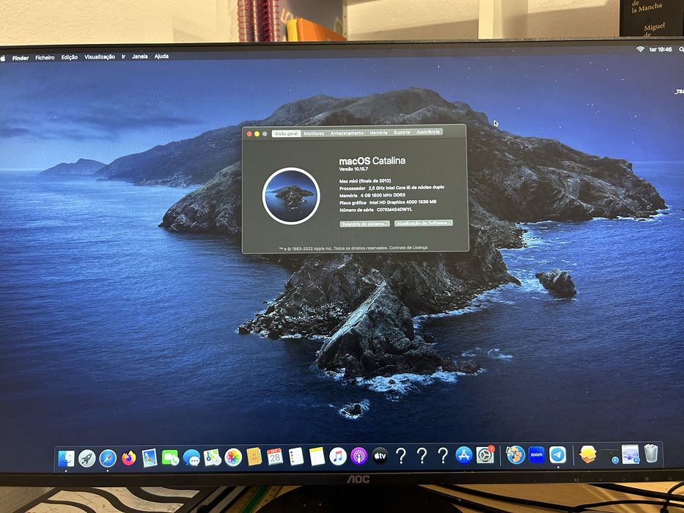The width and height of the screenshot is (684, 513).
Task: Open Apple TV app in Dock
Action: click(x=380, y=456)
